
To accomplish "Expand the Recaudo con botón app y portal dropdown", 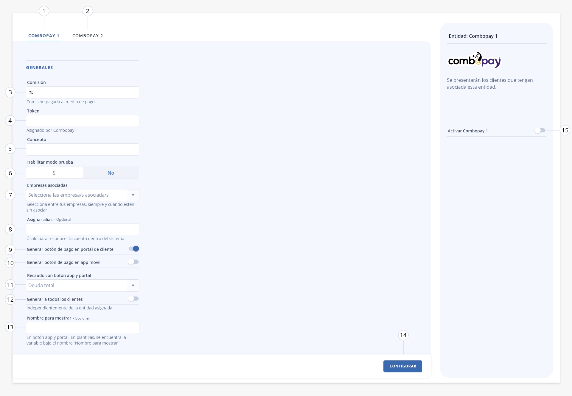I will coord(83,285).
